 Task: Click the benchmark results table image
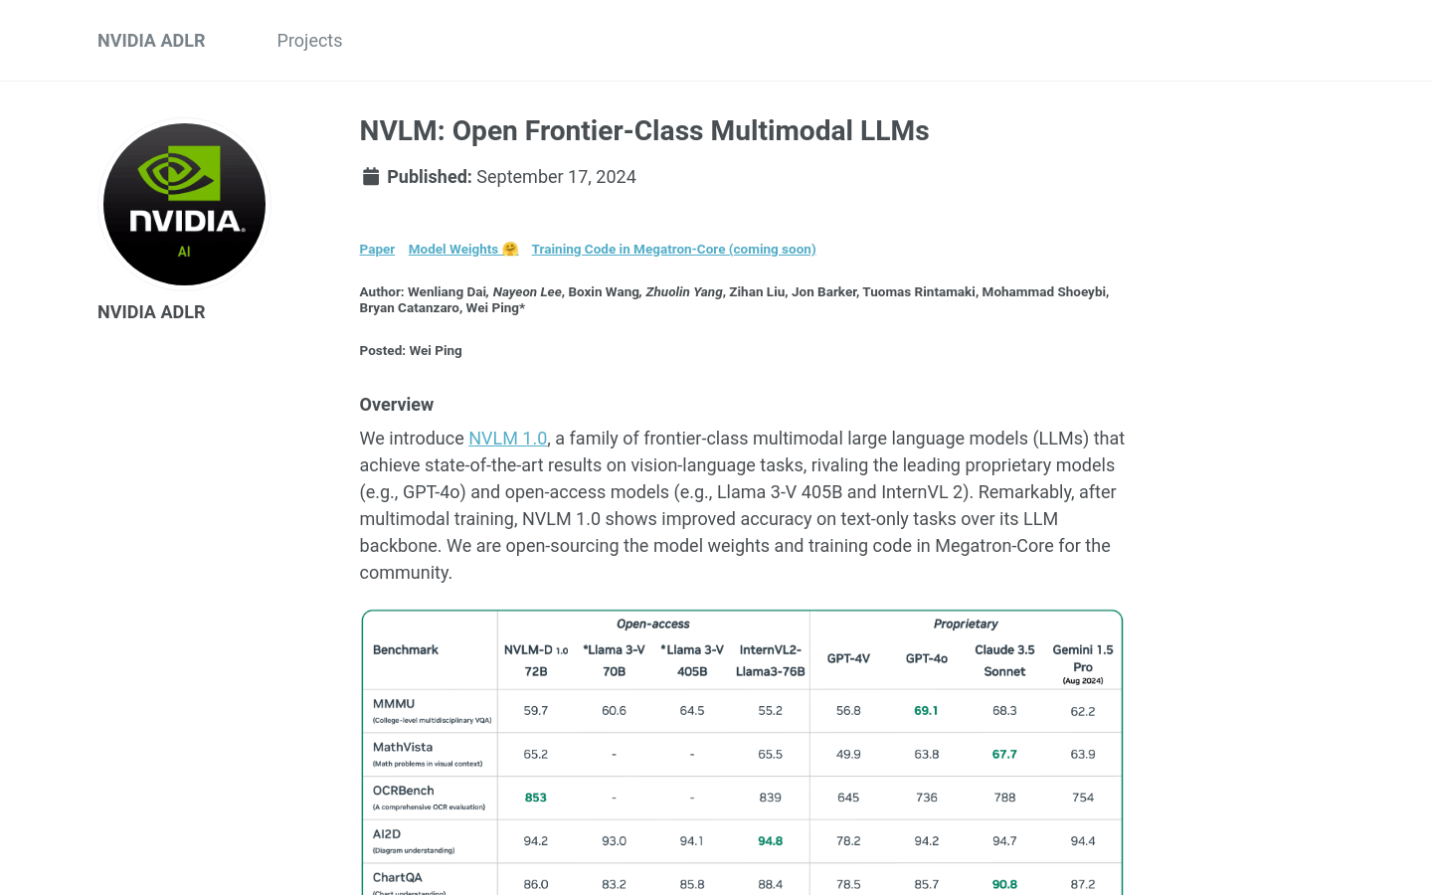pos(742,753)
